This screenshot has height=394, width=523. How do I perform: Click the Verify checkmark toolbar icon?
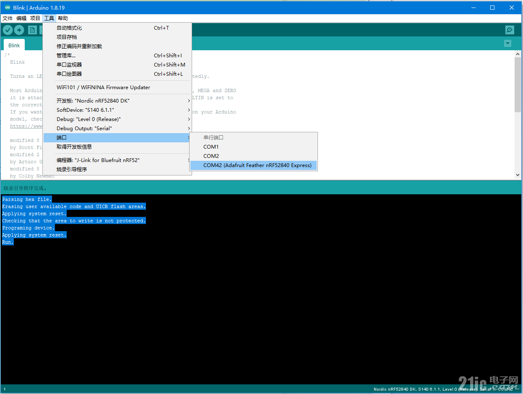click(x=8, y=30)
